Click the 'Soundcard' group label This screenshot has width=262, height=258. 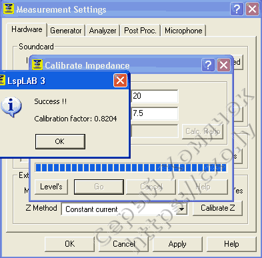tap(36, 47)
